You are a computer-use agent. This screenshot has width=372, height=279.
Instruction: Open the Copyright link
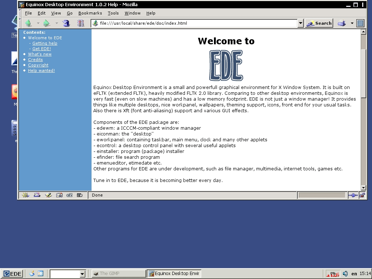pyautogui.click(x=38, y=65)
